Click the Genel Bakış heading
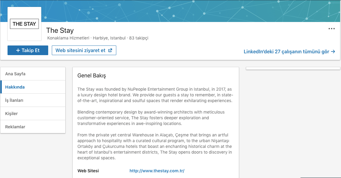 coord(92,76)
